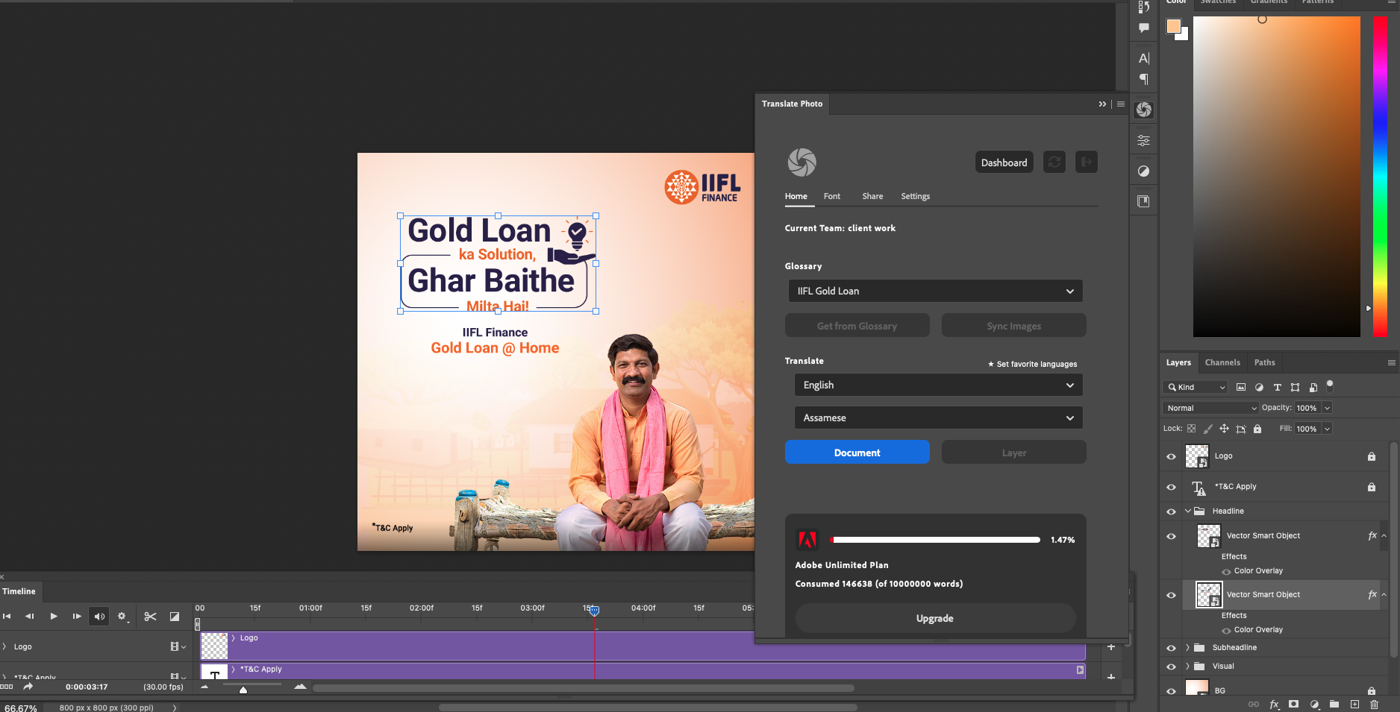1400x712 pixels.
Task: Click the render video arrow icon
Action: coord(28,686)
